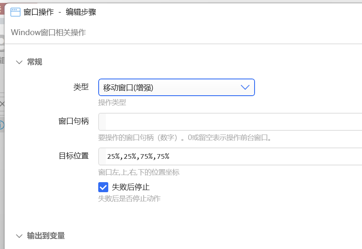
Task: Click the 窗口操作 - 编辑步骤 title text
Action: coord(60,12)
